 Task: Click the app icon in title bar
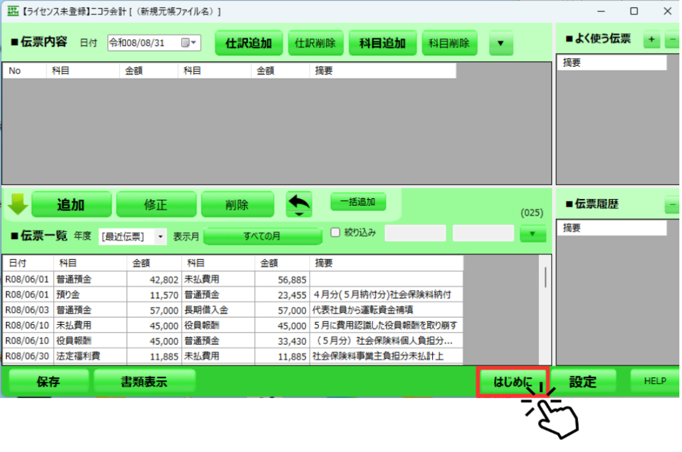click(13, 11)
